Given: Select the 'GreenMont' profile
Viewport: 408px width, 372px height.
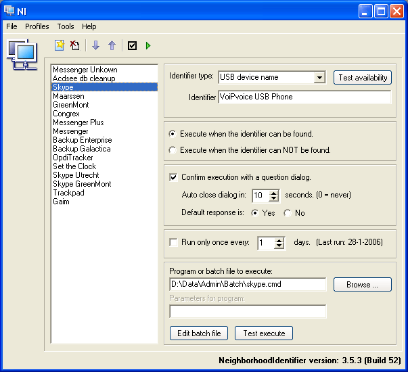Looking at the screenshot, I should point(104,105).
